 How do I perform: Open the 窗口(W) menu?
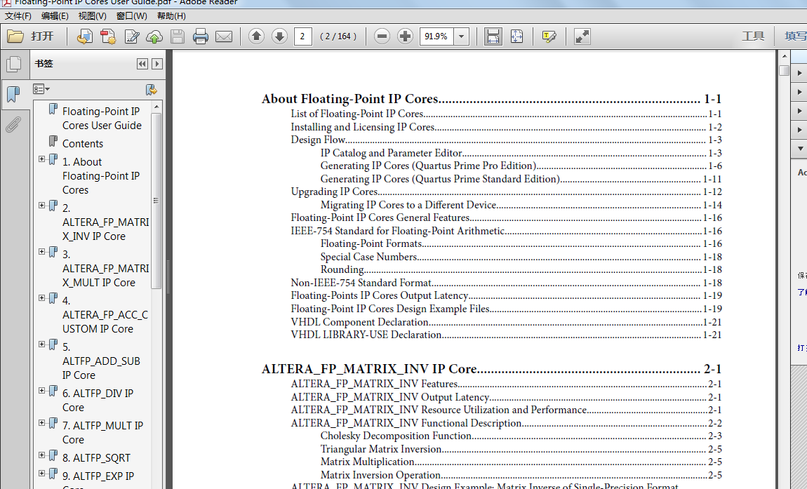click(131, 16)
